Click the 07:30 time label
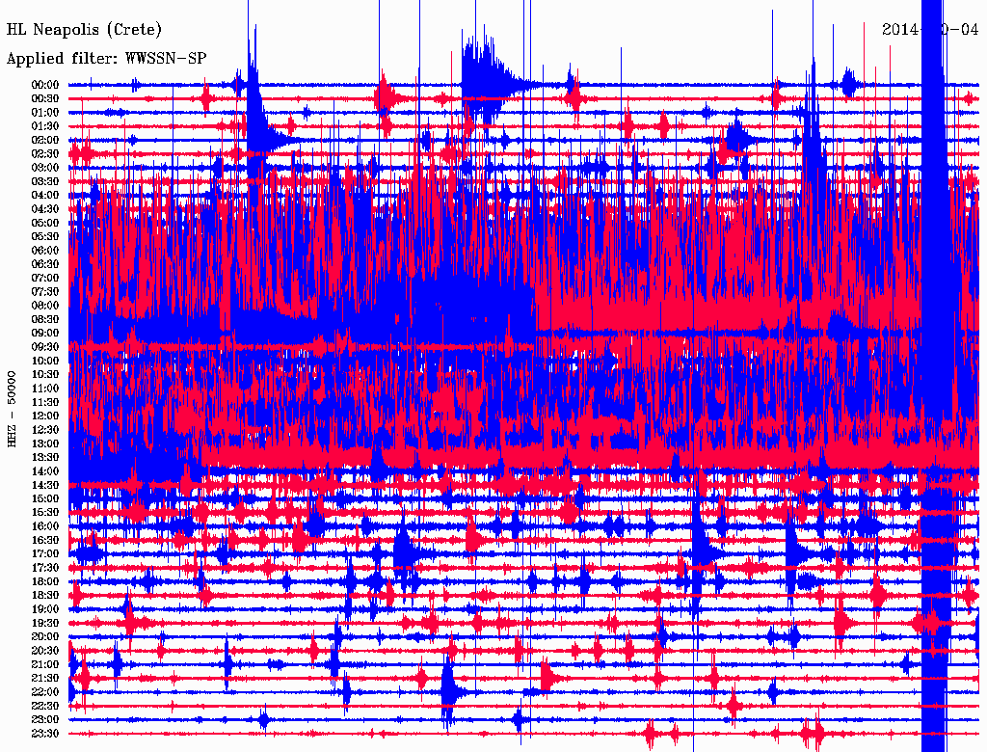The height and width of the screenshot is (752, 987). click(x=45, y=292)
